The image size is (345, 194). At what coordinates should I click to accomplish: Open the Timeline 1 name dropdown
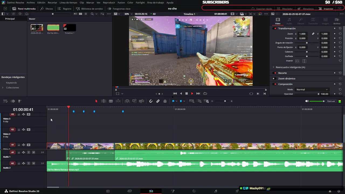pos(191,14)
